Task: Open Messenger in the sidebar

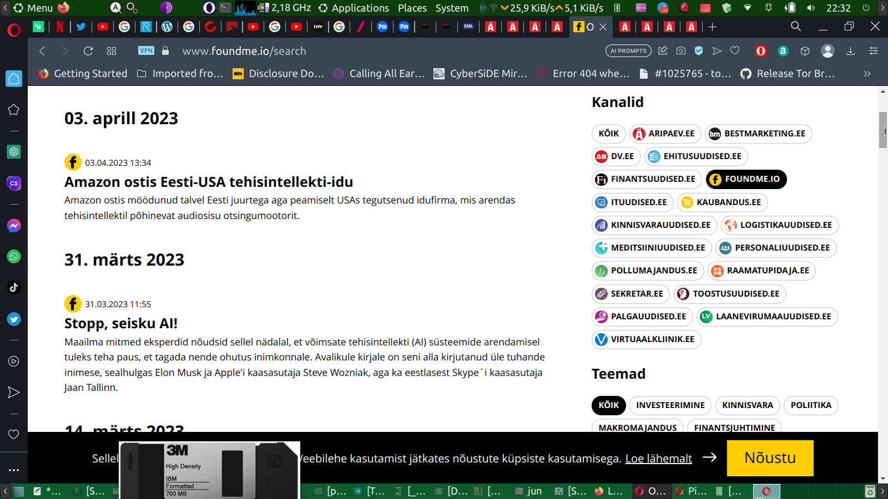Action: (x=14, y=226)
